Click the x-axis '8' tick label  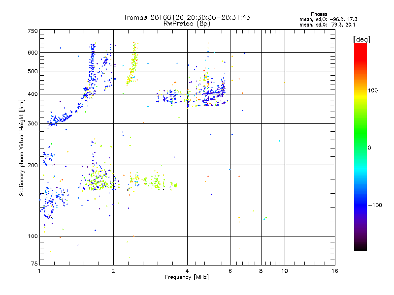click(x=261, y=271)
